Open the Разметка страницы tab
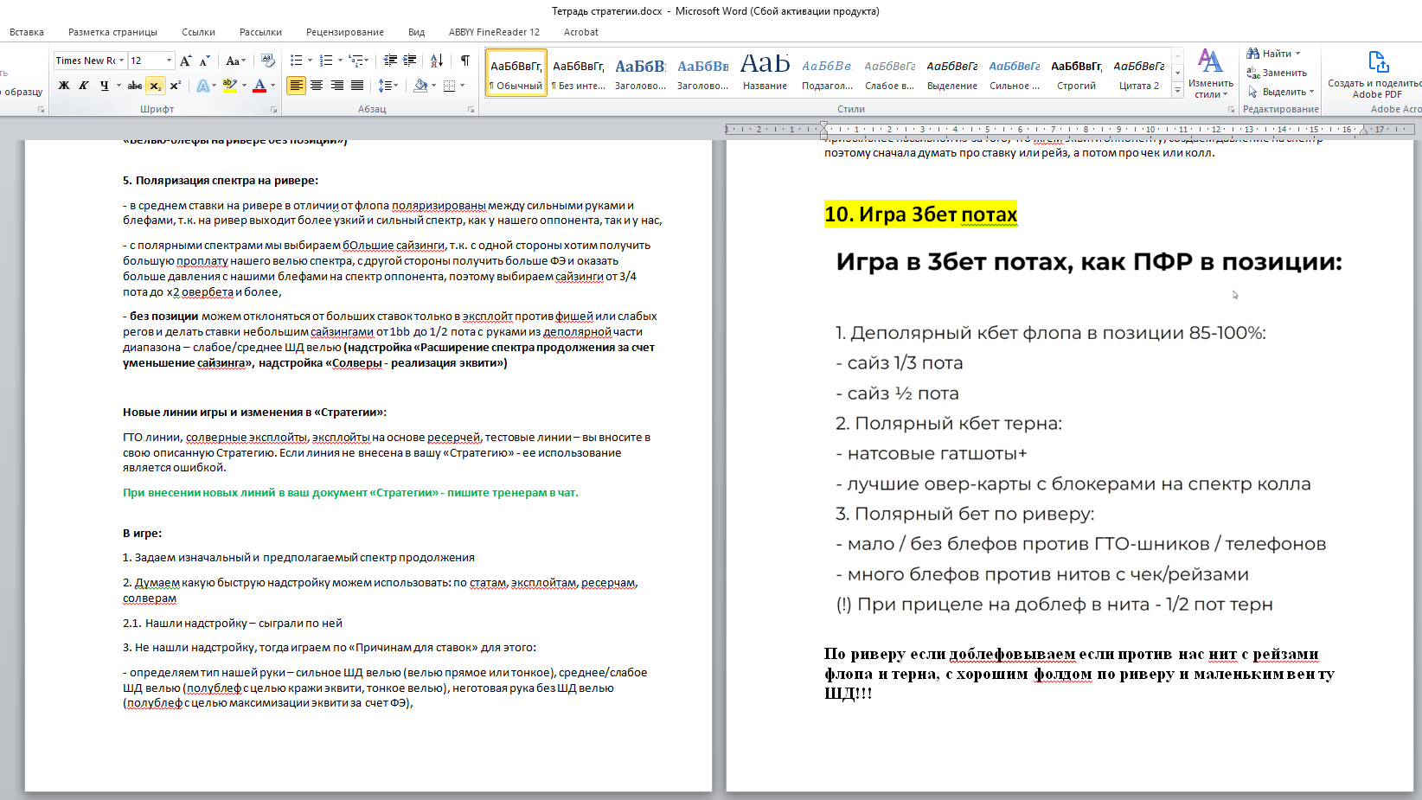This screenshot has height=800, width=1422. point(112,32)
